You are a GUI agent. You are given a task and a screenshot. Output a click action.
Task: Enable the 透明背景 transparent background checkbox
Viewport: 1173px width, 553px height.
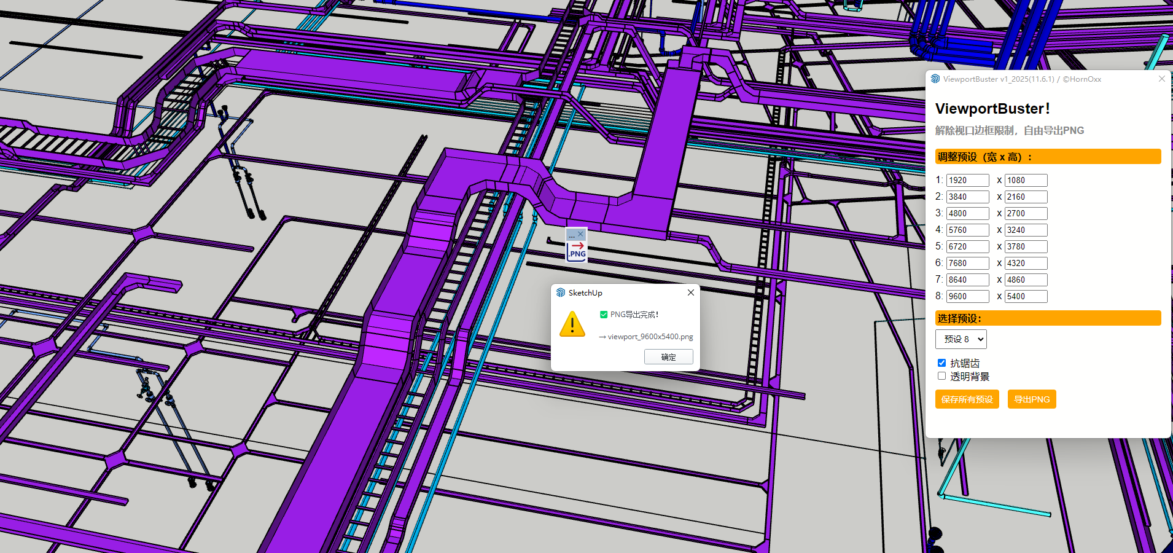tap(941, 376)
